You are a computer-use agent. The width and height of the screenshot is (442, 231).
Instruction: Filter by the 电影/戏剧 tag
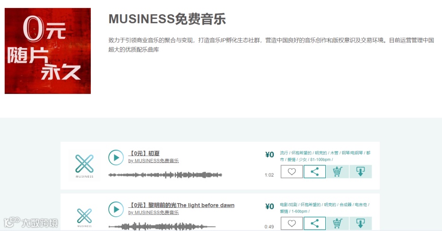(288, 205)
